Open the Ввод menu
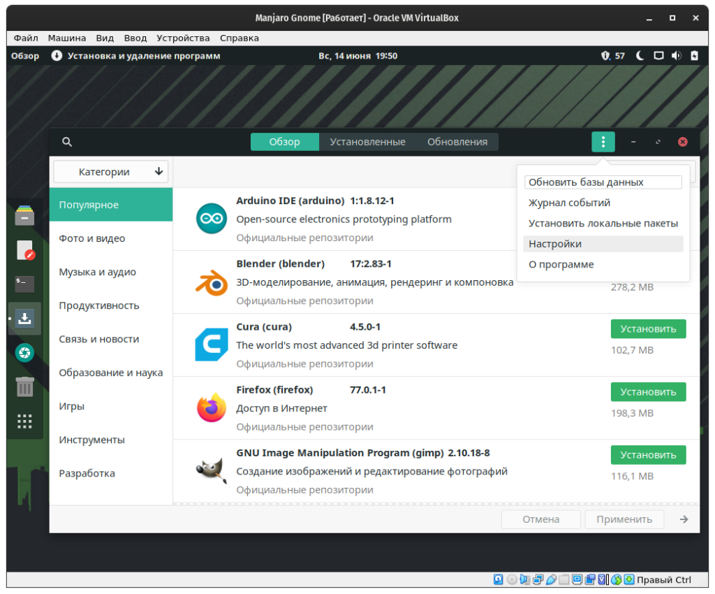Image resolution: width=715 pixels, height=594 pixels. [135, 38]
